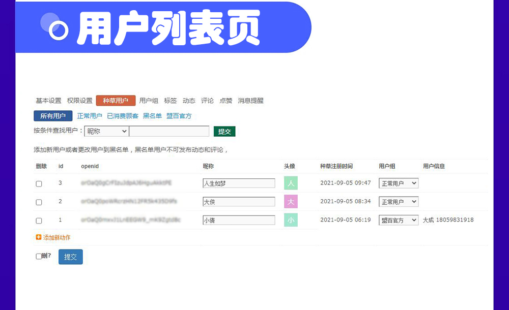This screenshot has width=509, height=310.
Task: Click the green avatar for 人生如梦
Action: pos(291,183)
